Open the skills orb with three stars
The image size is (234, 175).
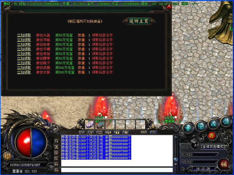coord(213,124)
